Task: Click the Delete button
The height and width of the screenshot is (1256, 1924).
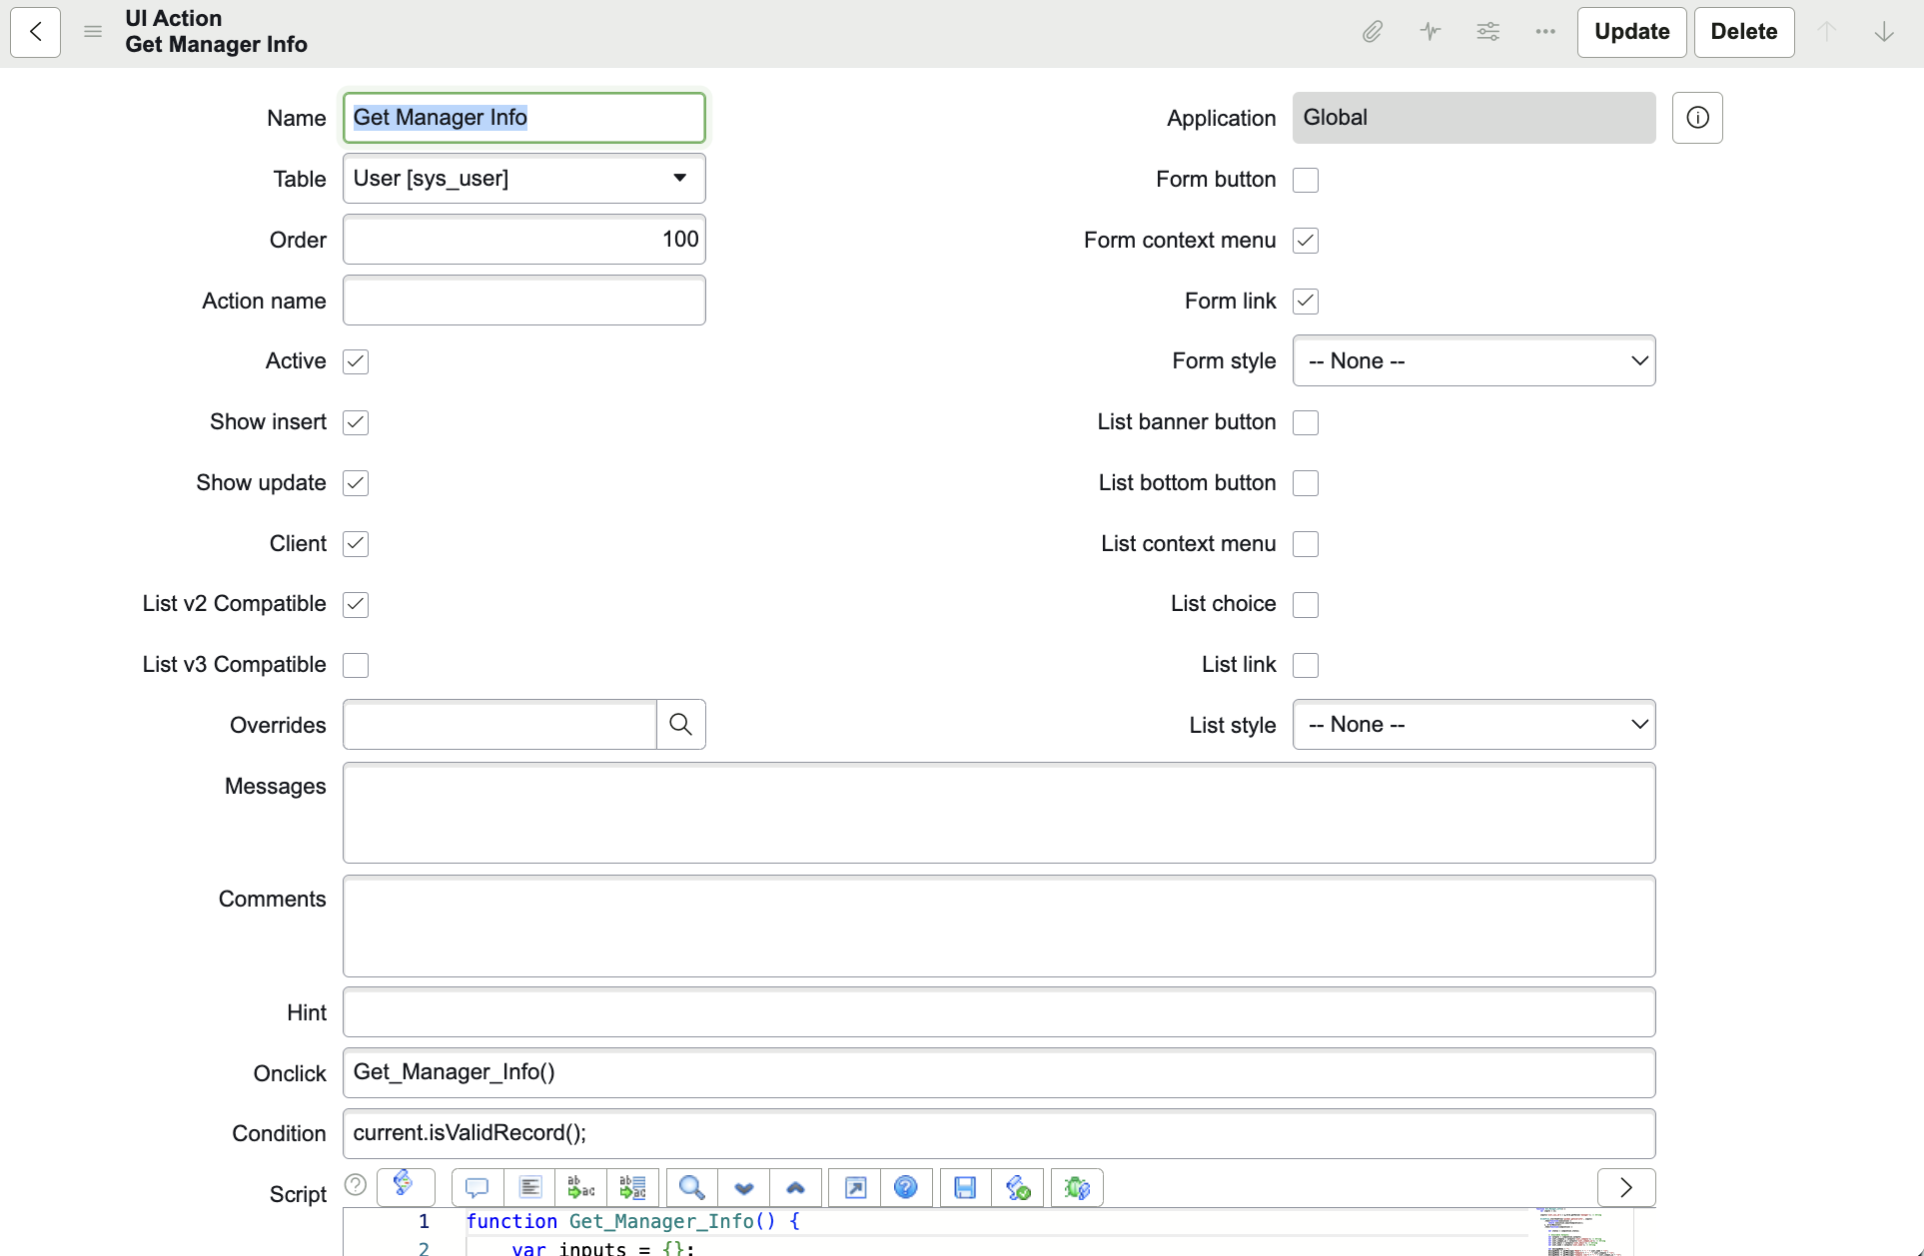Action: tap(1743, 31)
